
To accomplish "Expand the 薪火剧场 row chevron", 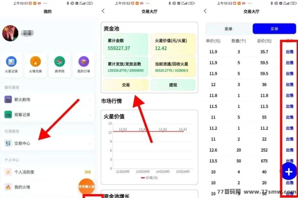I will [x=90, y=100].
